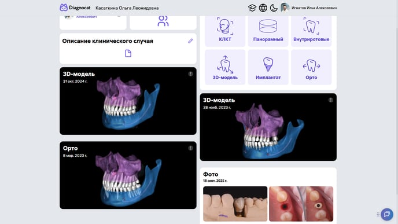The width and height of the screenshot is (398, 224).
Task: Open the intraoral implant photo thumbnail
Action: 301,204
